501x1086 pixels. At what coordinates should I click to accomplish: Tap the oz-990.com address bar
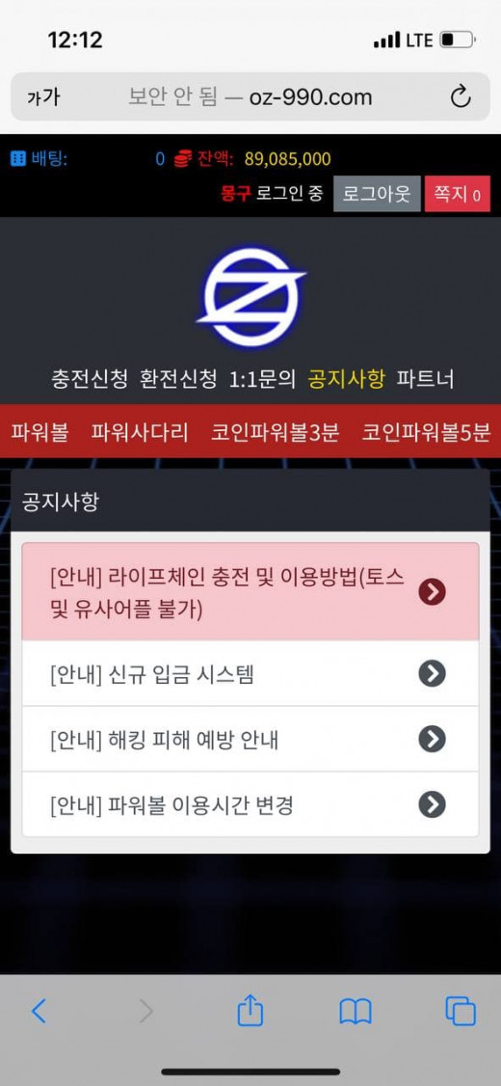tap(250, 97)
